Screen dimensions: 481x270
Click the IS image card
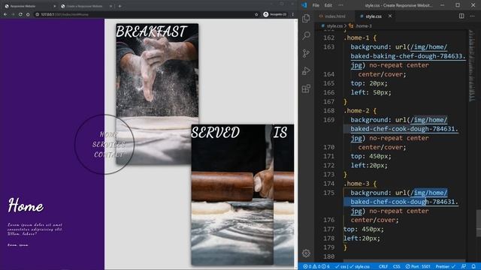284,195
